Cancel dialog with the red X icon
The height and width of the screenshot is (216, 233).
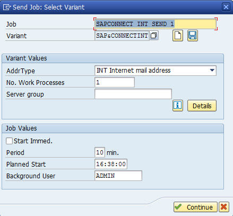[224, 207]
